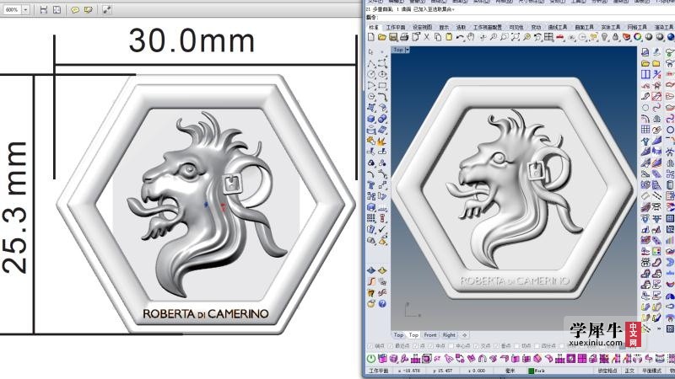Click the green power icon in bottom toolbar
This screenshot has width=675, height=379.
(x=370, y=359)
